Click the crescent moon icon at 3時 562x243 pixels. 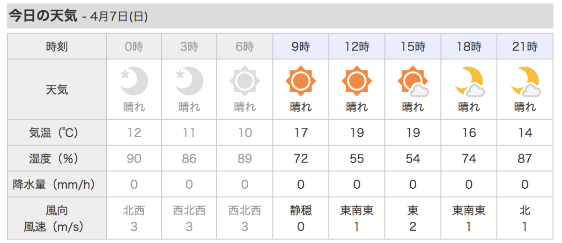tap(190, 81)
